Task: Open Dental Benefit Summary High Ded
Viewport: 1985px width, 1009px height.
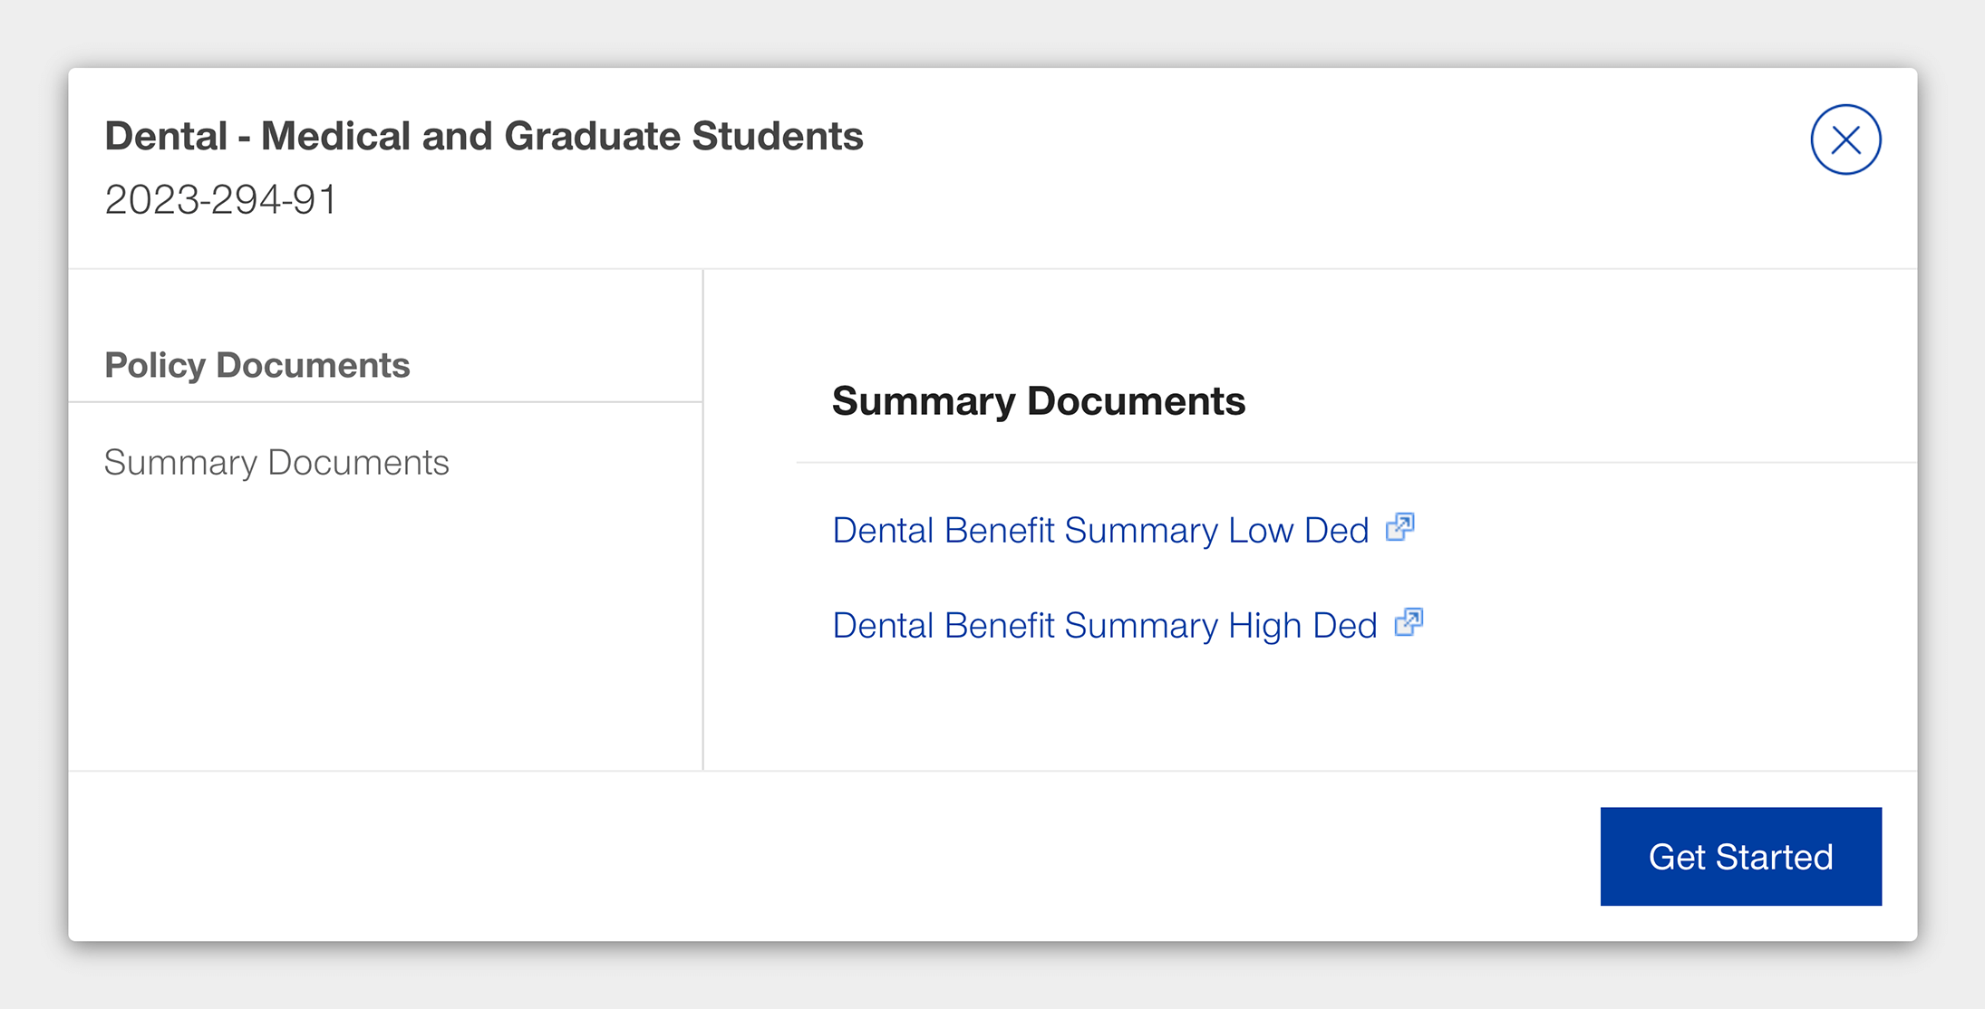Action: (x=1105, y=624)
